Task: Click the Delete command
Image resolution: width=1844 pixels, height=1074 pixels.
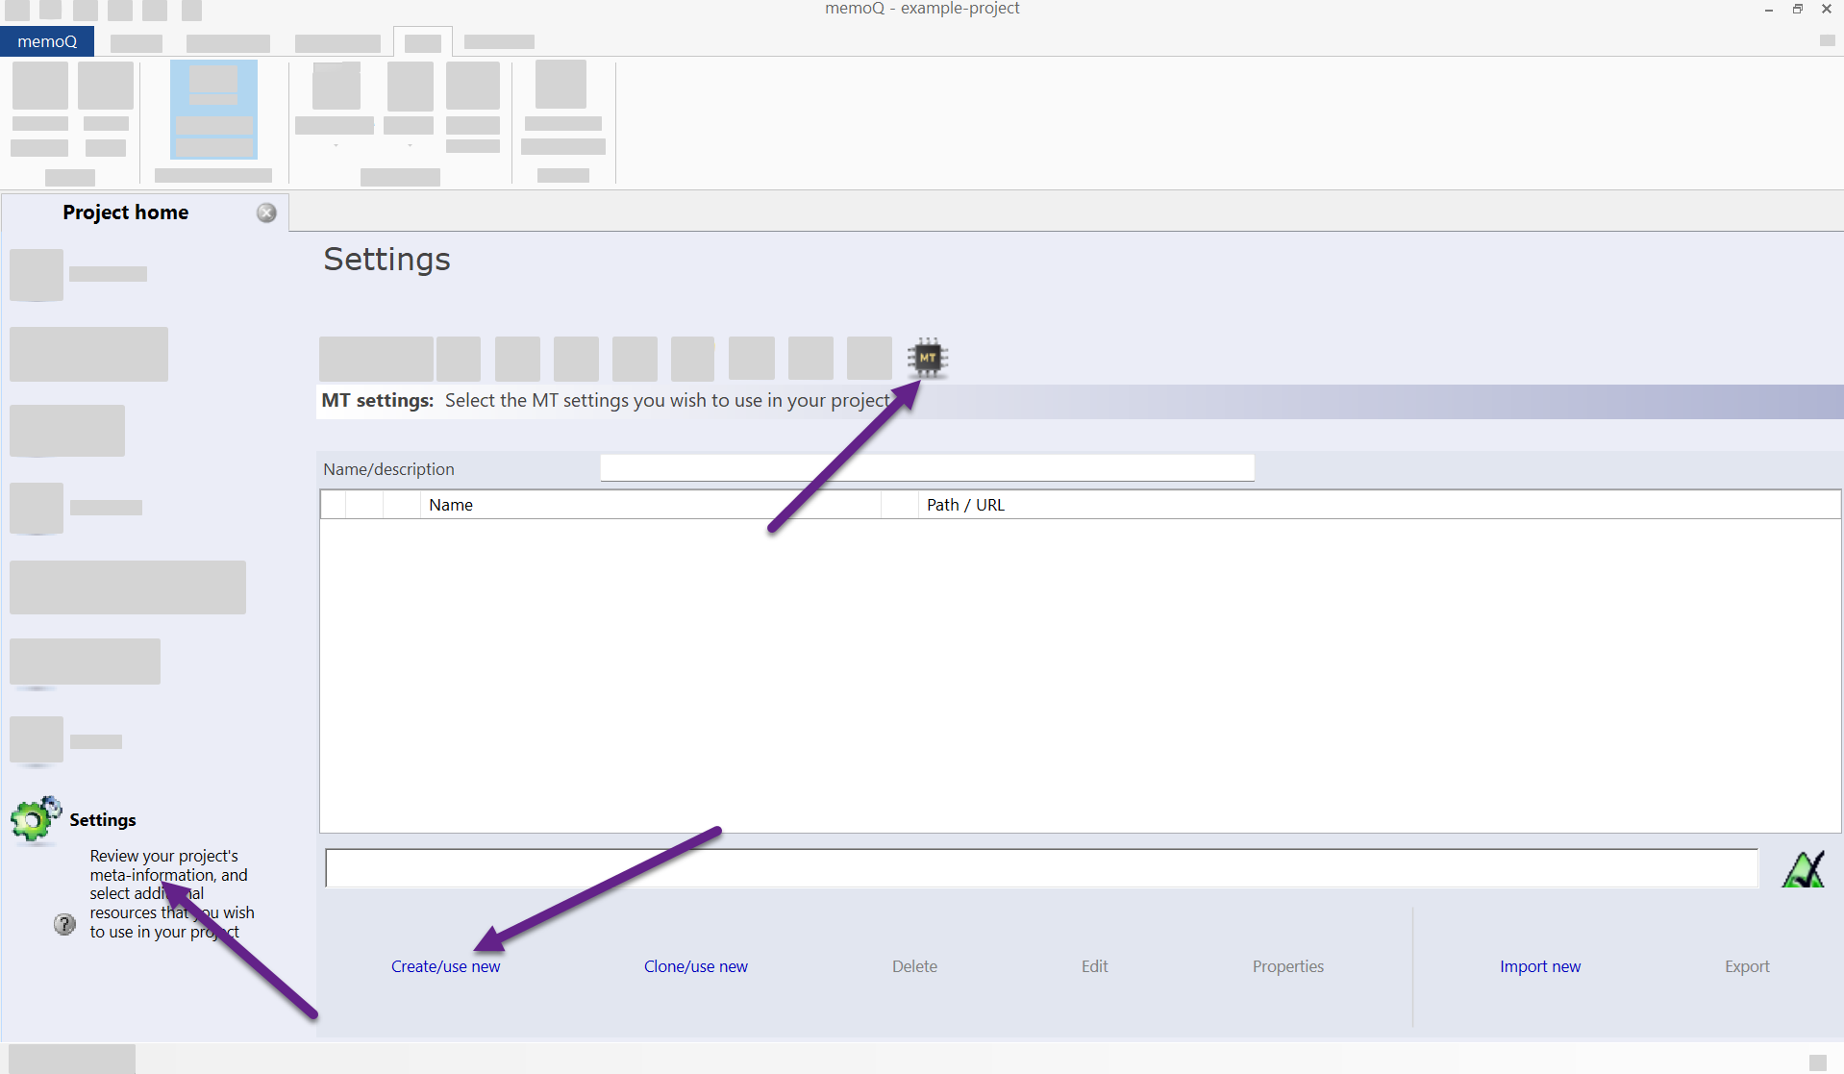Action: tap(914, 966)
